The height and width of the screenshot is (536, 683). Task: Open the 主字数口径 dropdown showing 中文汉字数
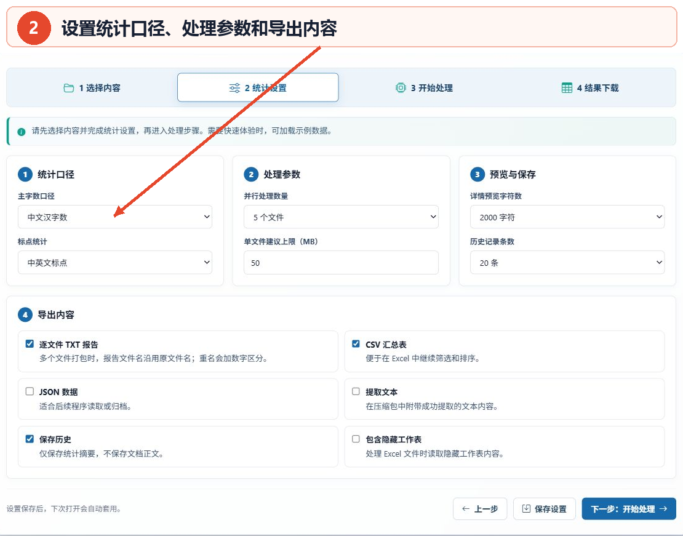point(115,217)
